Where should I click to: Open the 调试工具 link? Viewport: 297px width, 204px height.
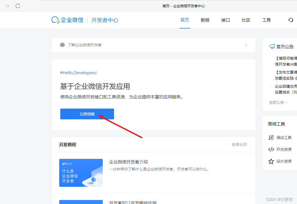pyautogui.click(x=284, y=138)
